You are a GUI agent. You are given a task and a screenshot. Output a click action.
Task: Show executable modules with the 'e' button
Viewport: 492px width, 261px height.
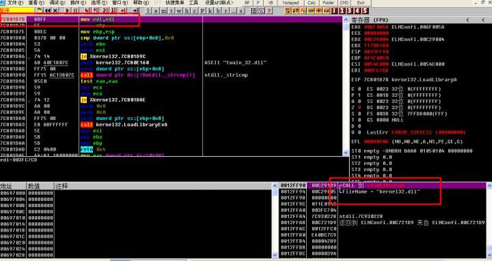pos(156,11)
